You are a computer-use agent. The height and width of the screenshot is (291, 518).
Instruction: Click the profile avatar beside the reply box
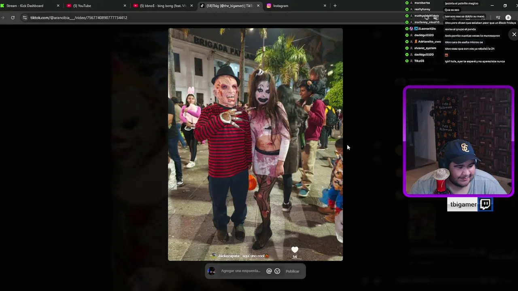click(x=211, y=271)
